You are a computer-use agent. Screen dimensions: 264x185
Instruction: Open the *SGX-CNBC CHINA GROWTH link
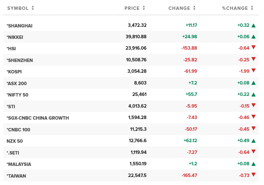tap(38, 118)
